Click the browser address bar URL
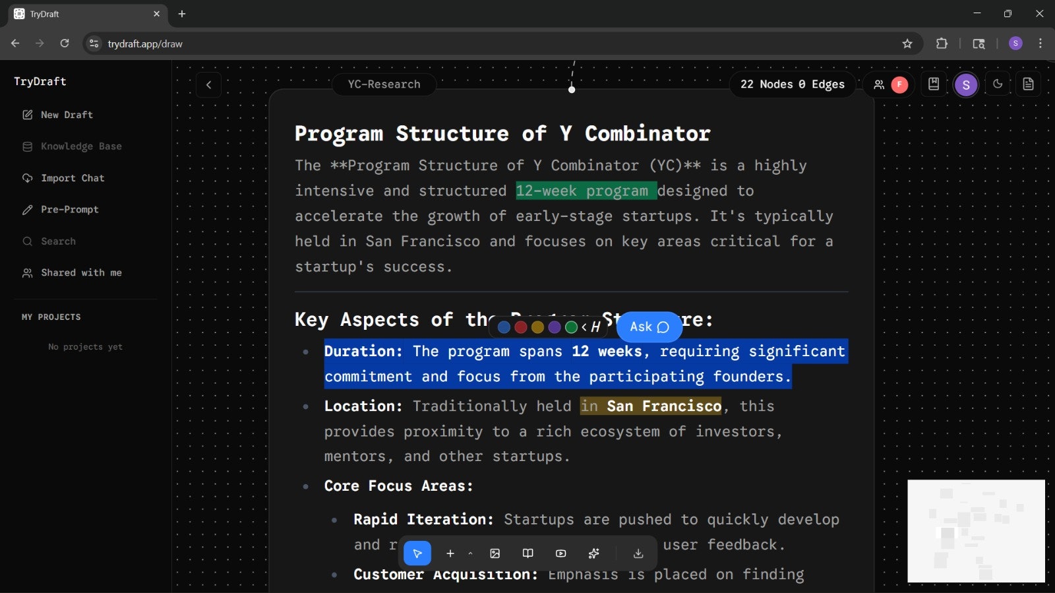 click(x=145, y=44)
